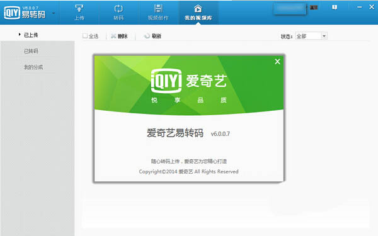Click the mail icon next to username
378x236 pixels.
click(314, 8)
